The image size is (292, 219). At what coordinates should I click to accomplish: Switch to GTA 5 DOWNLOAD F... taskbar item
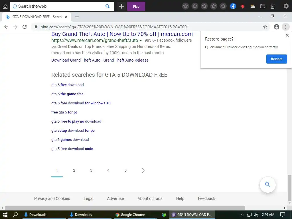(x=192, y=215)
